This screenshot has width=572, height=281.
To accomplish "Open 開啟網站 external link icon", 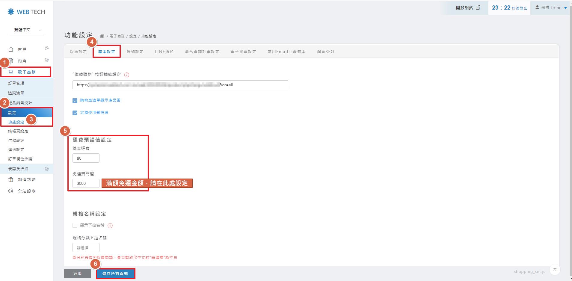I will point(478,8).
